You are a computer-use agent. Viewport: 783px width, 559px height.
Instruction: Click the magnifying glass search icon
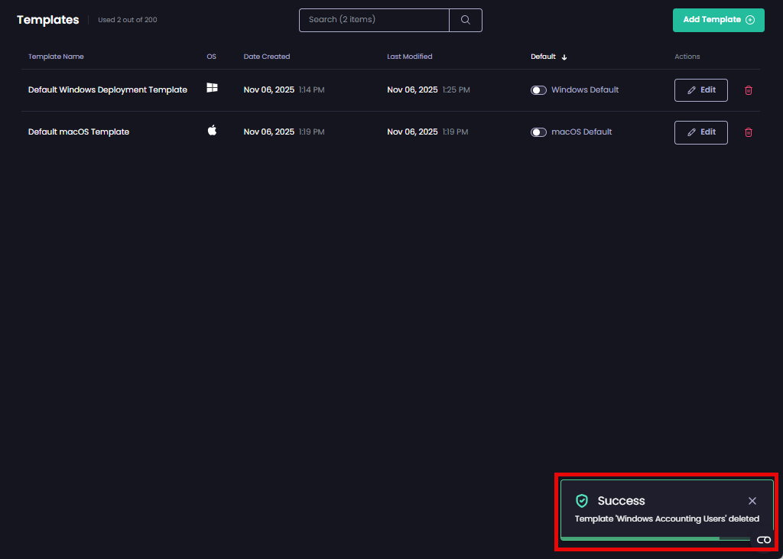pyautogui.click(x=466, y=20)
